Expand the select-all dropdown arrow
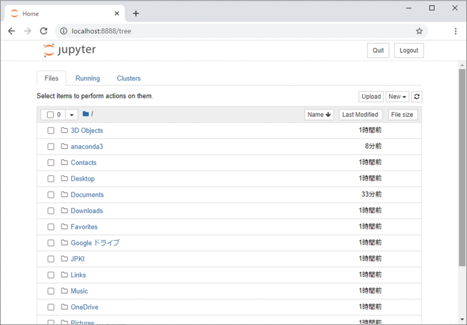 click(72, 115)
